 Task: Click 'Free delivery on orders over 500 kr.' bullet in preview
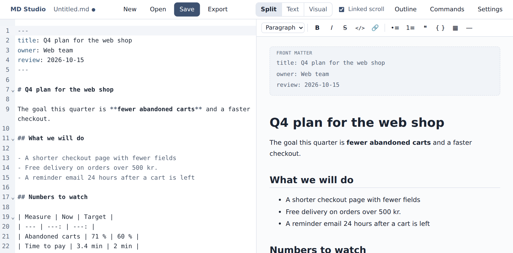tap(343, 212)
